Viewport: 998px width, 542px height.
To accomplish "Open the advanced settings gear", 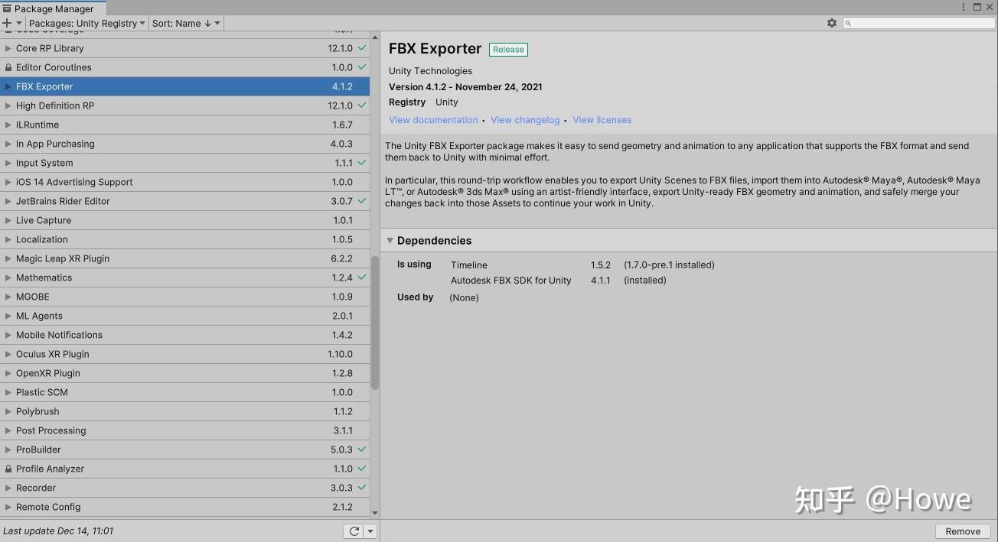I will pos(832,23).
